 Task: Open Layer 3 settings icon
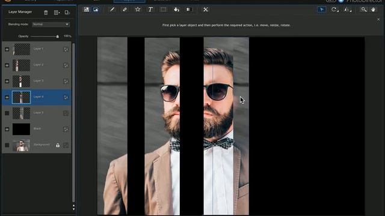coord(66,82)
